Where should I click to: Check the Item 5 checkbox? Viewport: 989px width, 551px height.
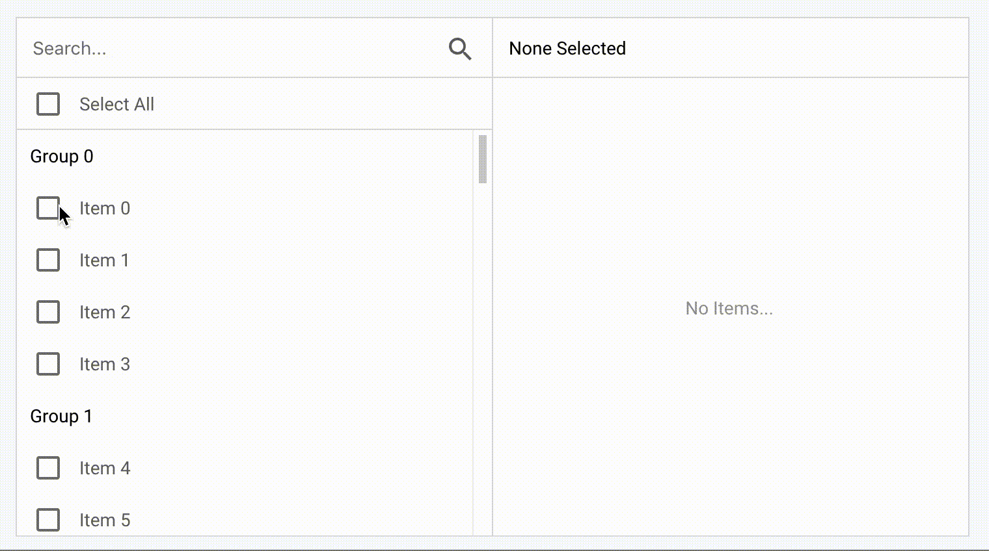[48, 520]
